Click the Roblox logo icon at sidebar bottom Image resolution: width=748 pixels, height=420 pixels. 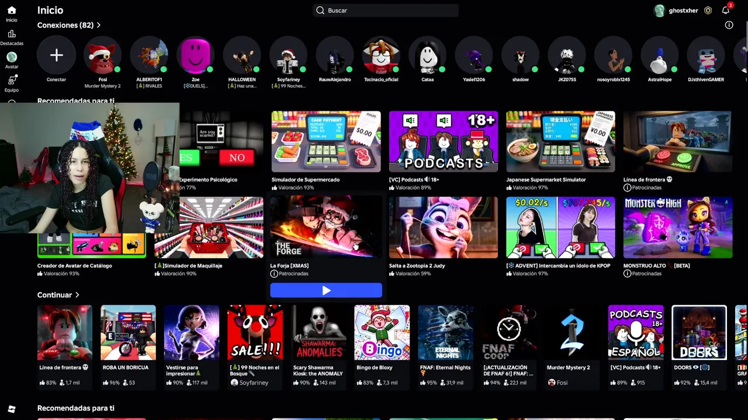[x=12, y=409]
